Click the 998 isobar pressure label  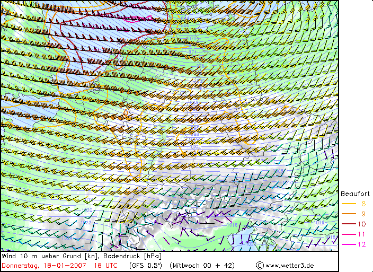coord(195,135)
